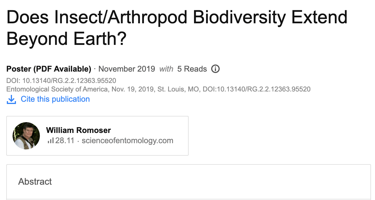Click the 28.11 author score
The image size is (375, 200).
pos(65,141)
